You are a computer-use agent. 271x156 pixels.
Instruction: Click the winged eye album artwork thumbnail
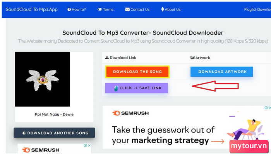(43, 79)
